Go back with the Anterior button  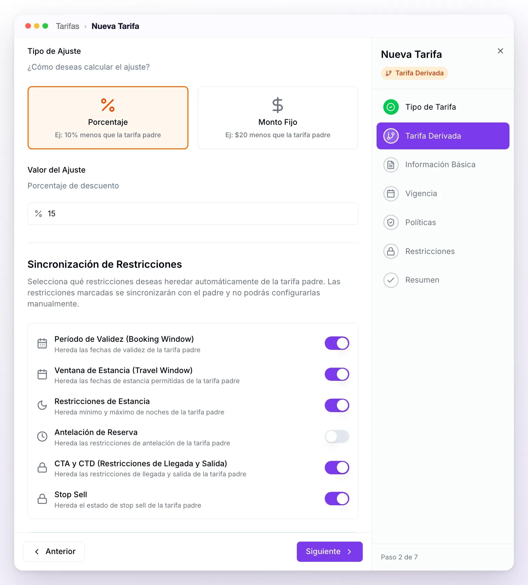(54, 551)
